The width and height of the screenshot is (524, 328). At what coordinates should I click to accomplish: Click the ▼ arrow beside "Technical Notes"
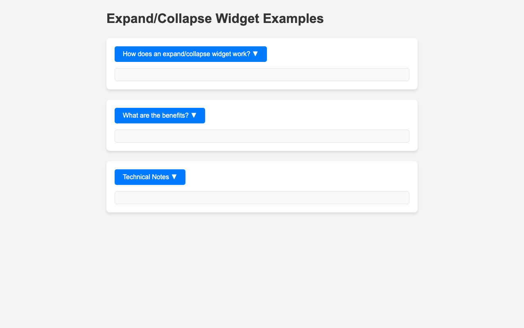pos(174,177)
